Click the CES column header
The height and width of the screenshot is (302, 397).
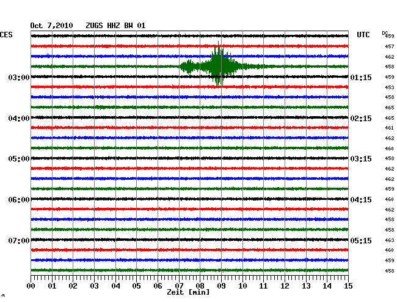point(6,35)
